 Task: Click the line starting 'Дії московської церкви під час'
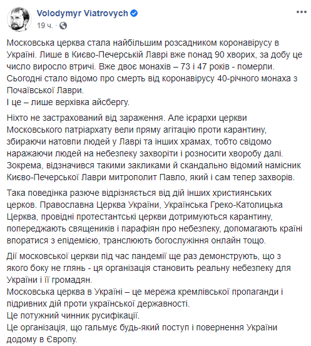tap(144, 256)
